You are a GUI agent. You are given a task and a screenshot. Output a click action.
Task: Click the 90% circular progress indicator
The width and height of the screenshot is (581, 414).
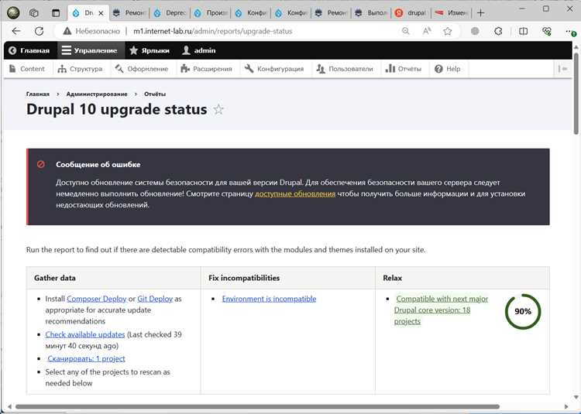[523, 312]
